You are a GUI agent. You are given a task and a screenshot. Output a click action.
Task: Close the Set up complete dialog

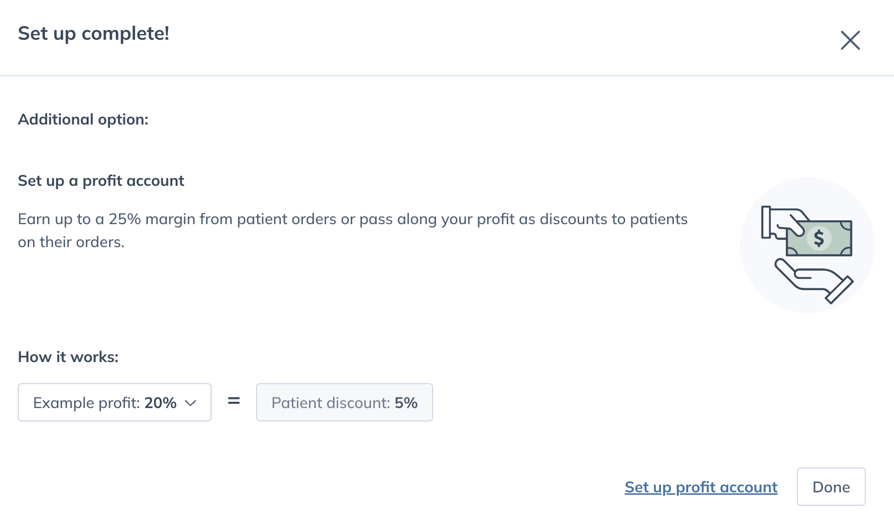click(850, 40)
